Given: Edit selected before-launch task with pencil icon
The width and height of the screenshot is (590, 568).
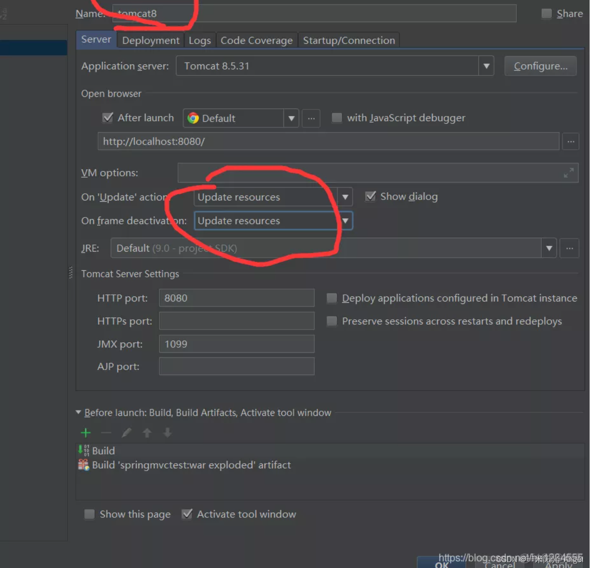Looking at the screenshot, I should (x=126, y=433).
